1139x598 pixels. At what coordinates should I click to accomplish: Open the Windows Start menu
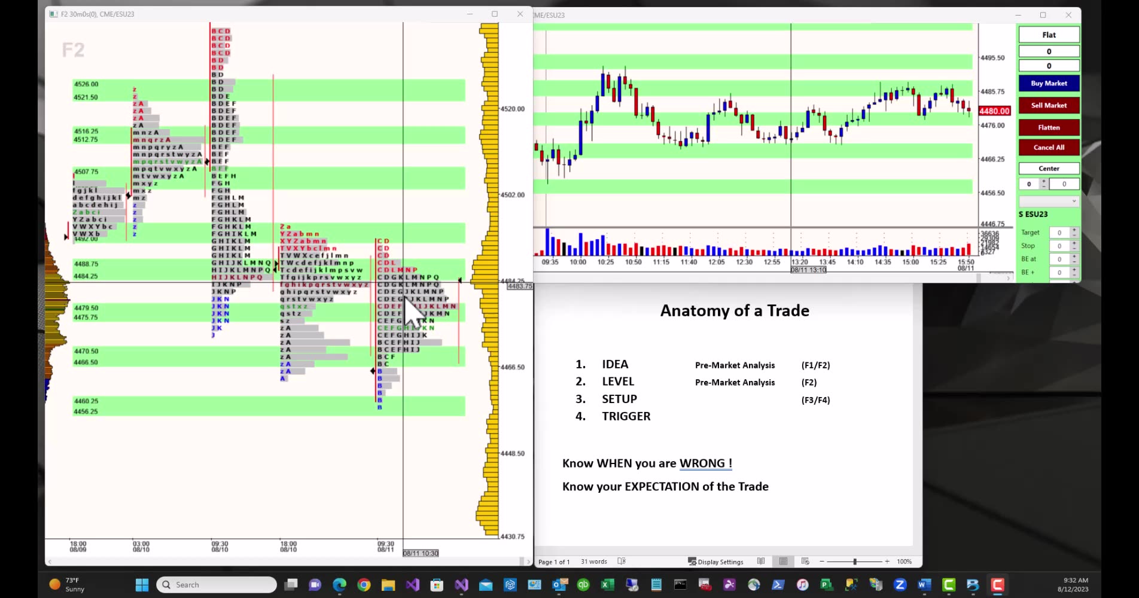142,584
